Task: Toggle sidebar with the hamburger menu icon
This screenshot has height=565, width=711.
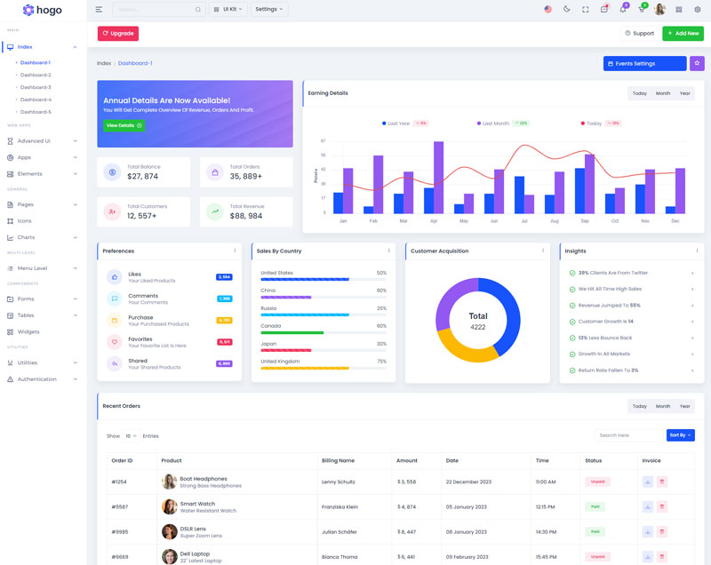Action: tap(99, 10)
